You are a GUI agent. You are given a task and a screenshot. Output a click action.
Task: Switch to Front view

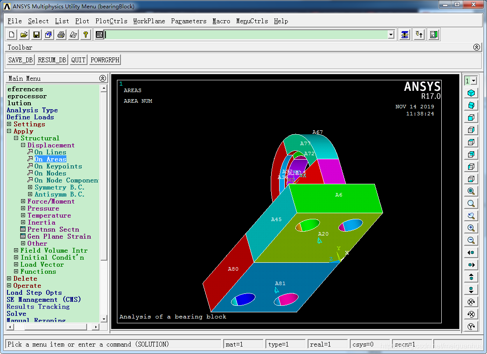[471, 118]
